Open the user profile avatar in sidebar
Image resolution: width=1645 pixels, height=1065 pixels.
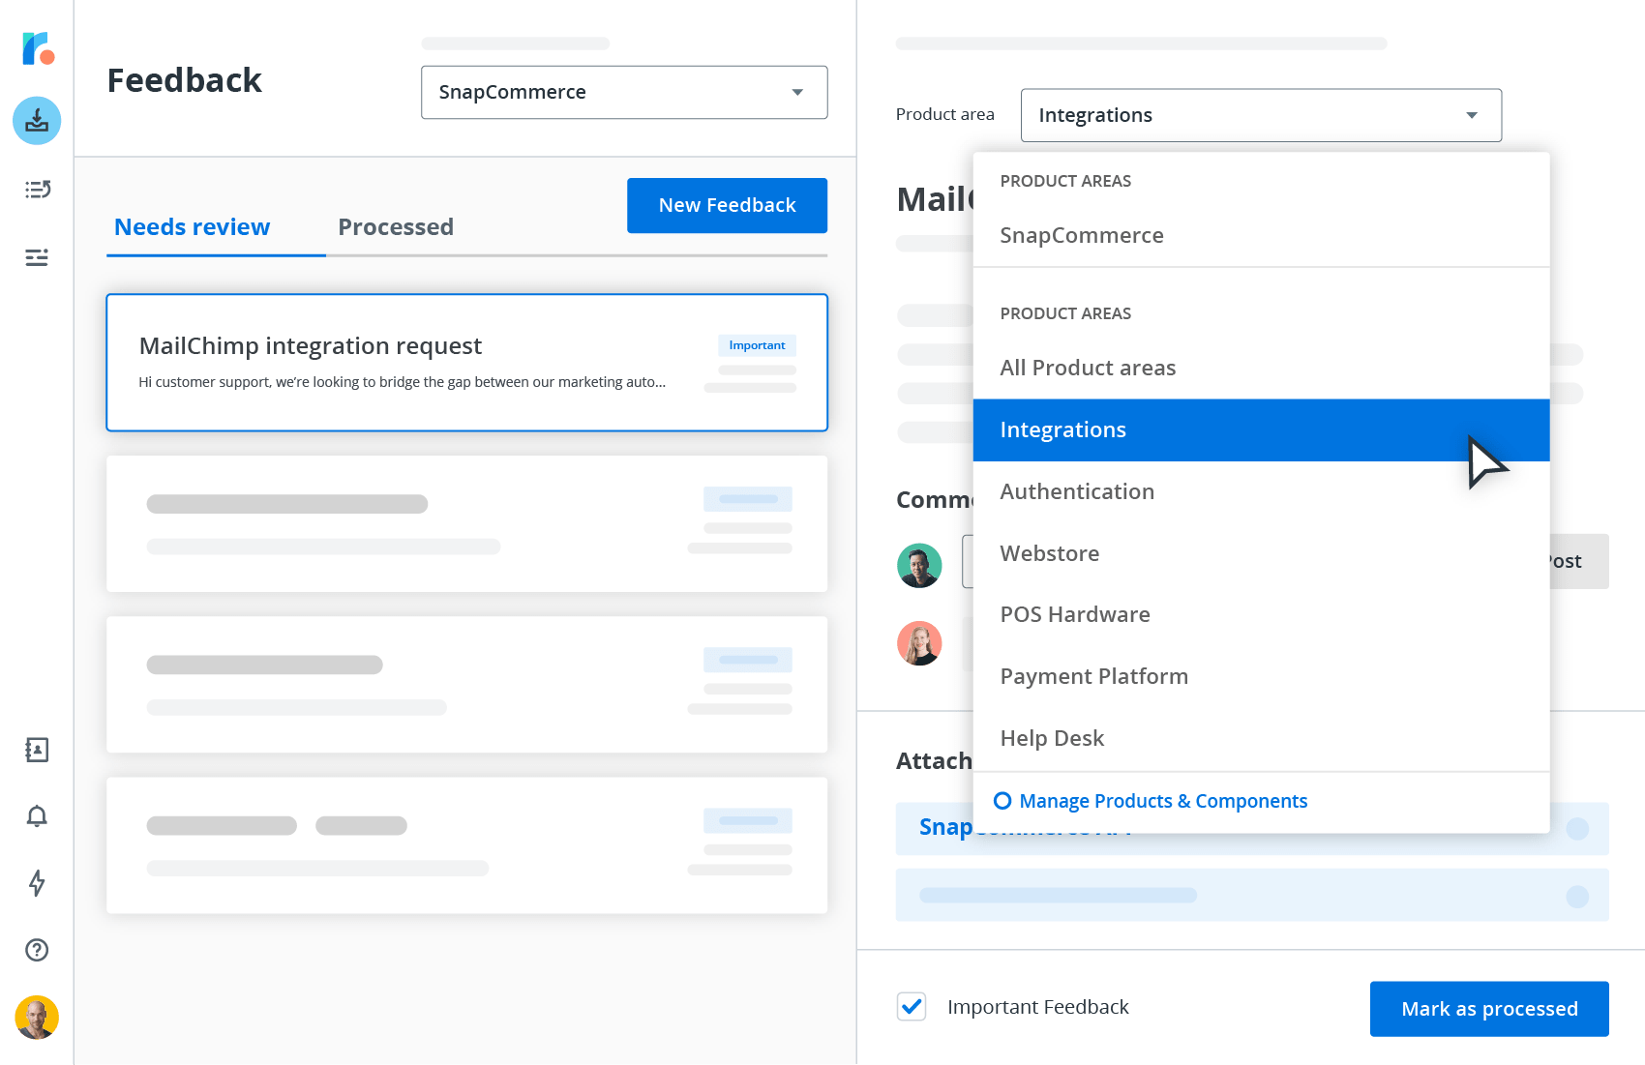37,1018
